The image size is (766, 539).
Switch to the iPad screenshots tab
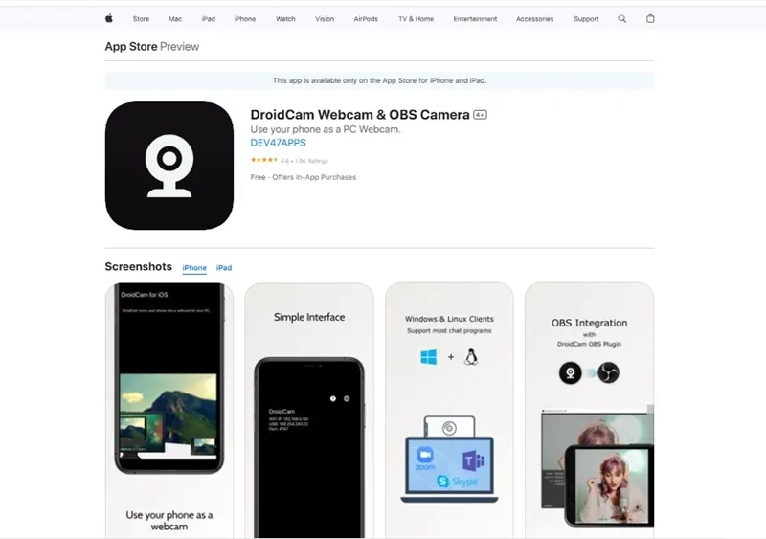click(x=224, y=268)
